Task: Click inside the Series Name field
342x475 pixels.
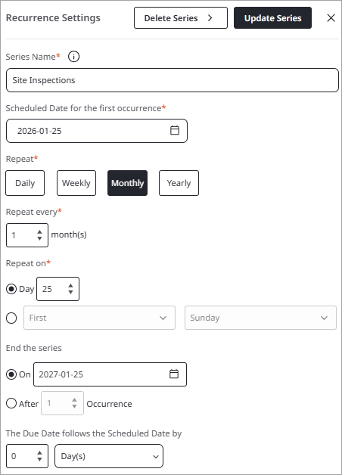Action: coord(173,80)
